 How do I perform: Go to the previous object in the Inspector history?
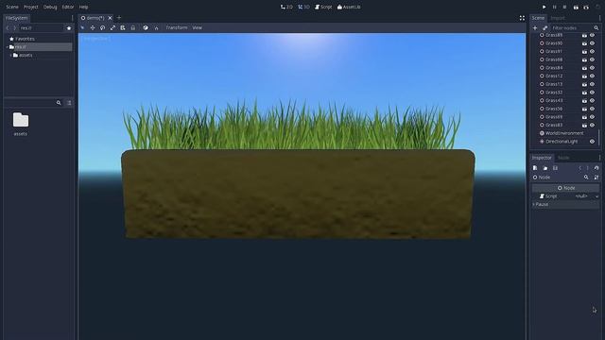click(x=579, y=168)
